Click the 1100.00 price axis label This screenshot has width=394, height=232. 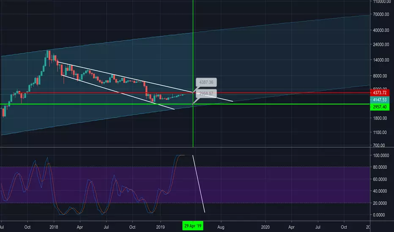[x=380, y=132]
